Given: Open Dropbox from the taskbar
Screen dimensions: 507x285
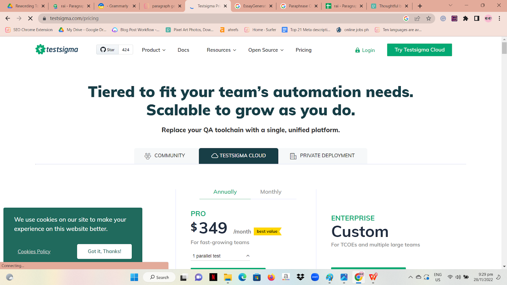Looking at the screenshot, I should (300, 277).
